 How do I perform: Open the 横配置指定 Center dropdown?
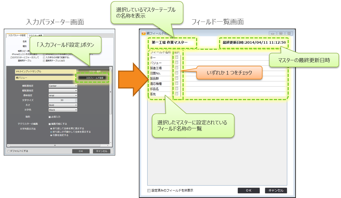(63, 86)
